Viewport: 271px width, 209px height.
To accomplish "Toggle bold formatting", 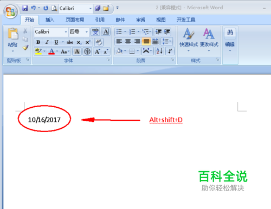I will coord(38,42).
